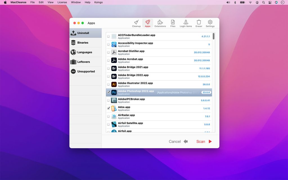This screenshot has height=180, width=288.
Task: Switch to the Files tool
Action: coord(173,23)
